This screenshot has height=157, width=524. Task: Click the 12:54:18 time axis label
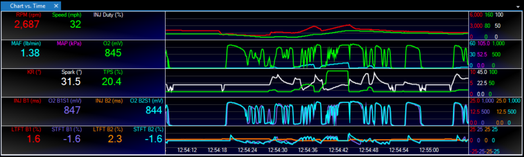tap(218, 150)
